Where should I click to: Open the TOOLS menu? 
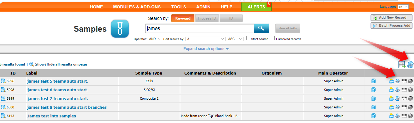click(179, 7)
